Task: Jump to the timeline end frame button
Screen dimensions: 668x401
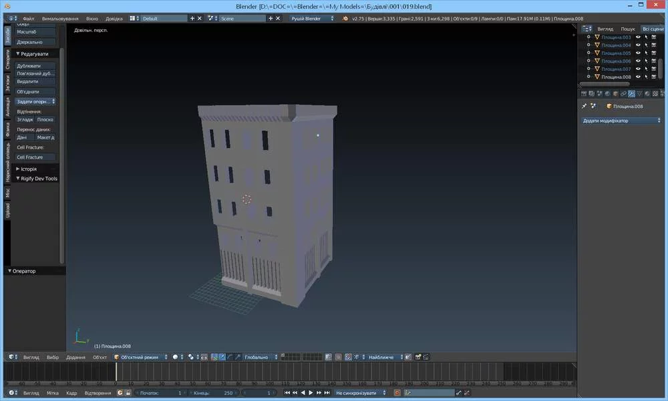Action: coord(327,393)
